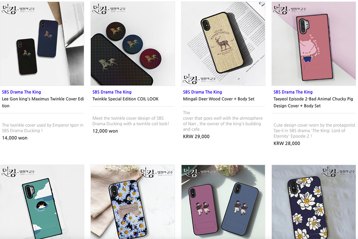Image resolution: width=358 pixels, height=239 pixels.
Task: Open Twinkle Special Edition COIL LOOK image
Action: [x=132, y=44]
